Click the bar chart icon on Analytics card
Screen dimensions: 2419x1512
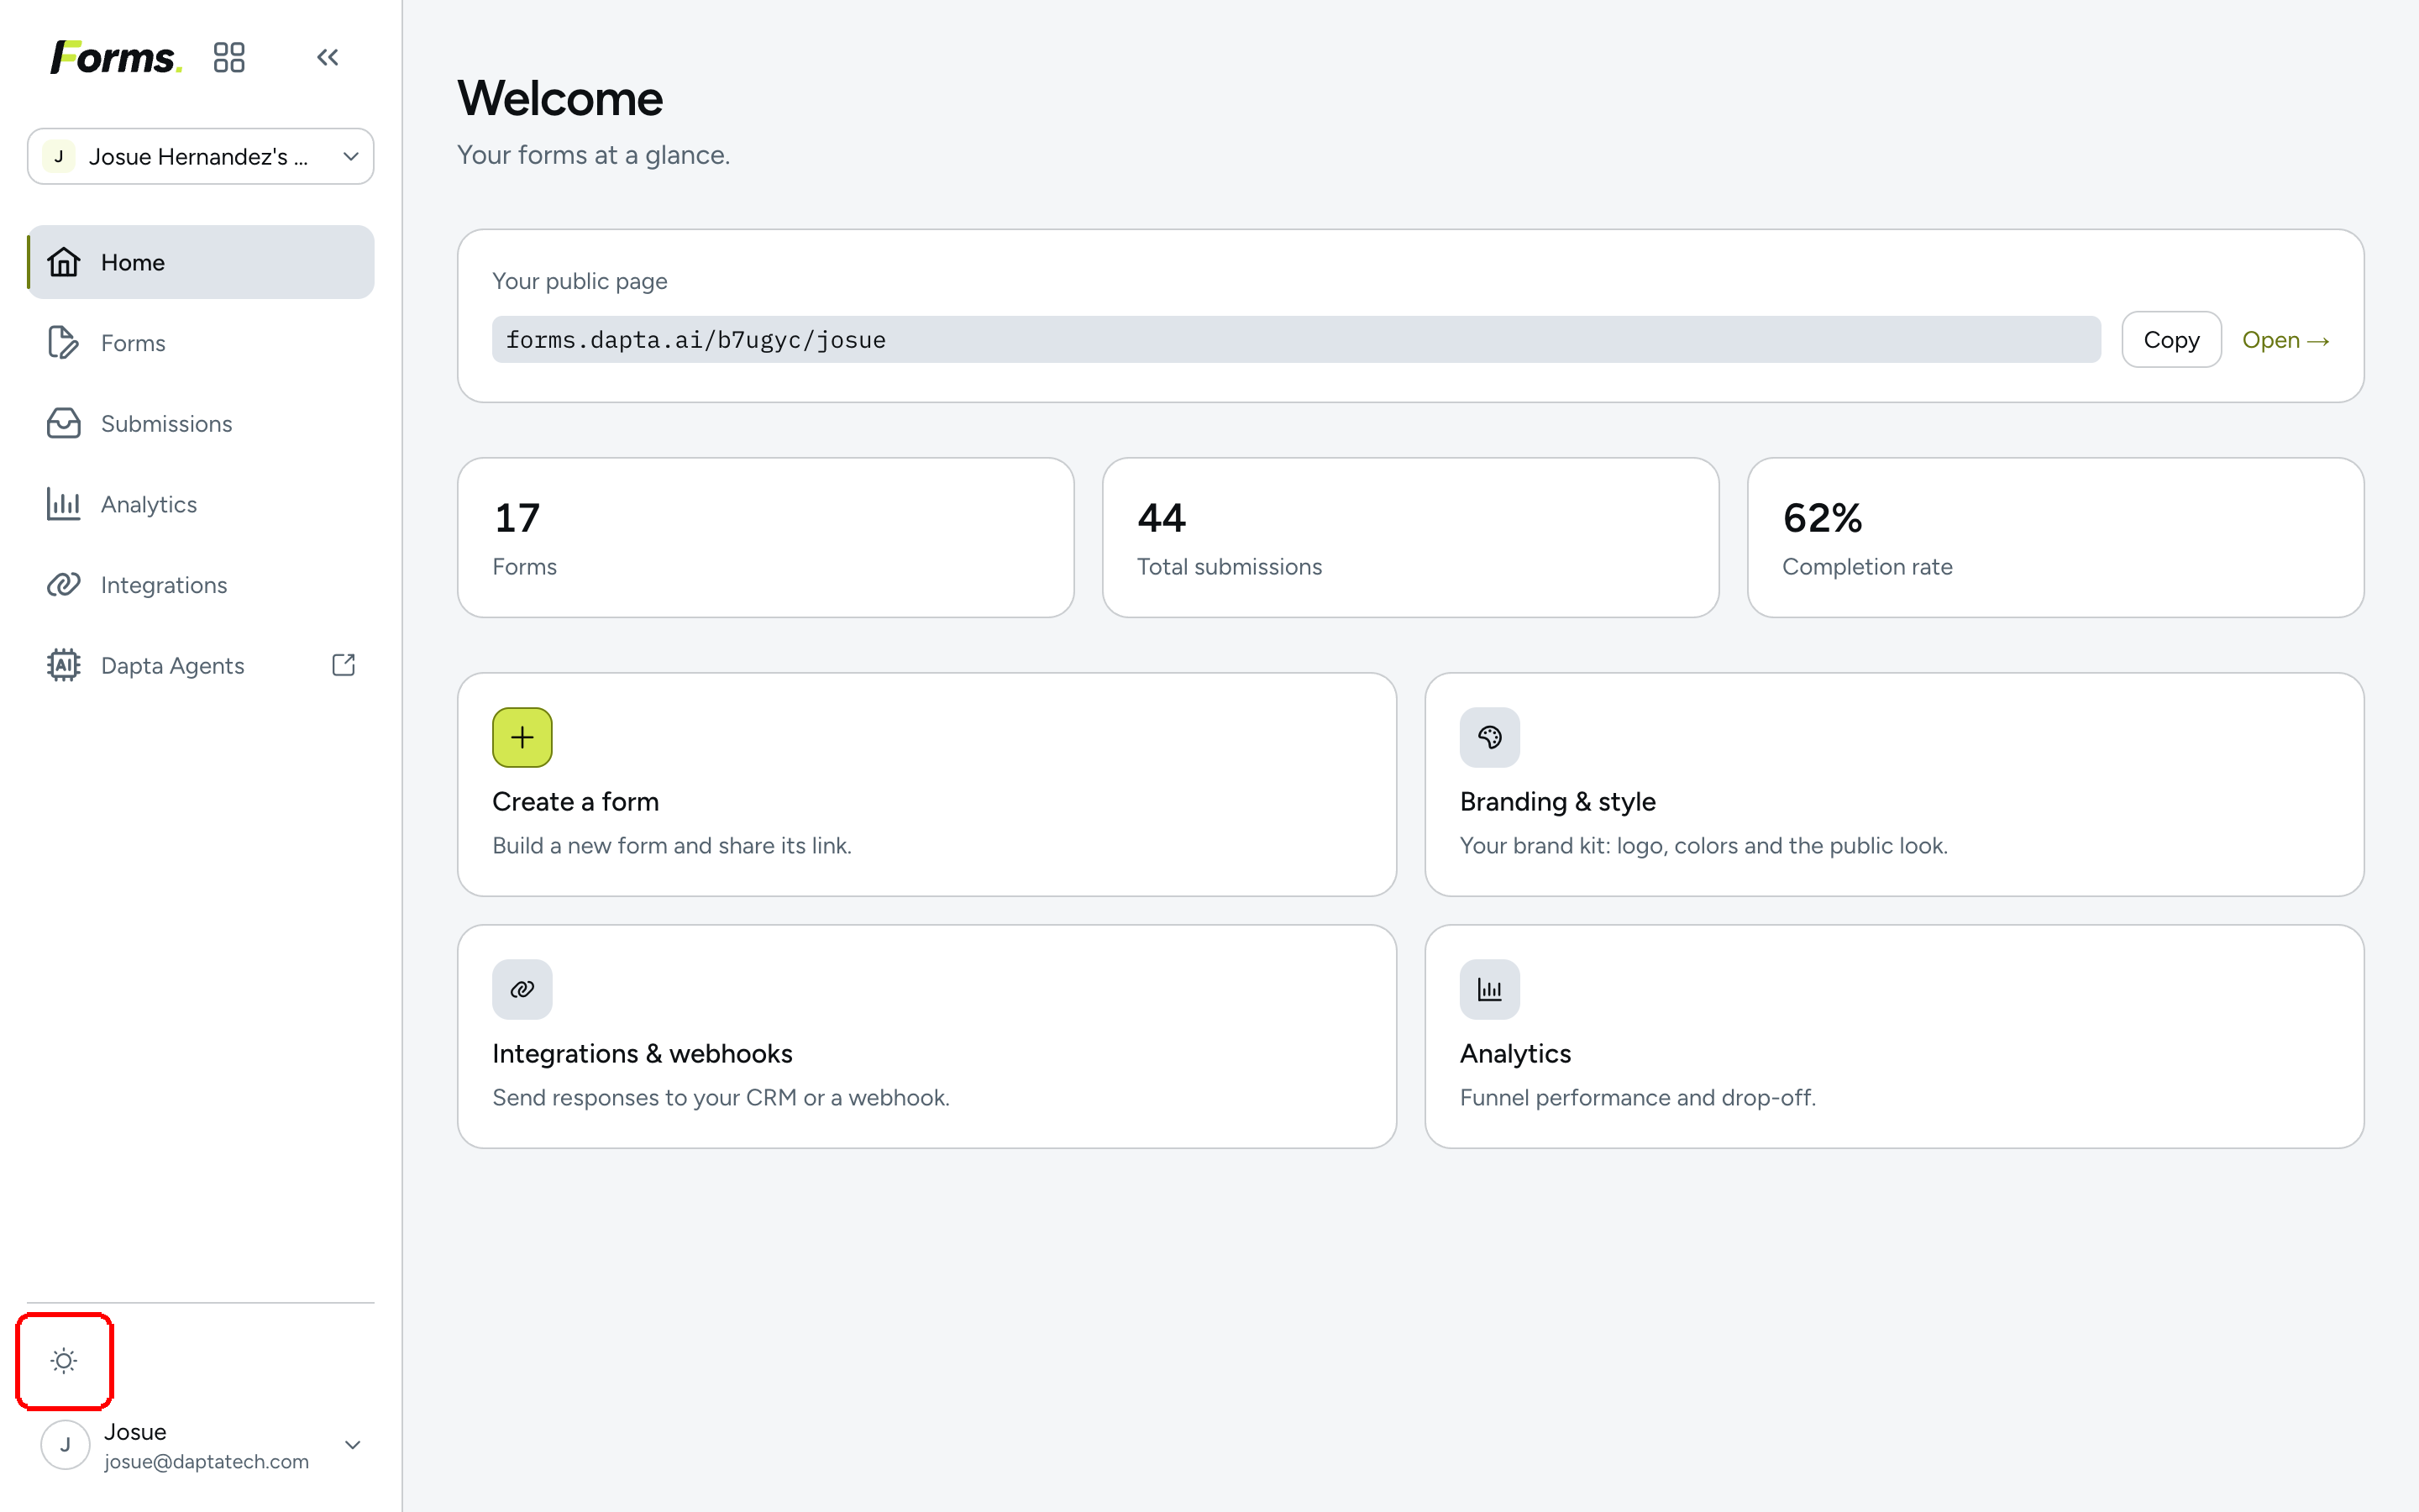pyautogui.click(x=1489, y=990)
